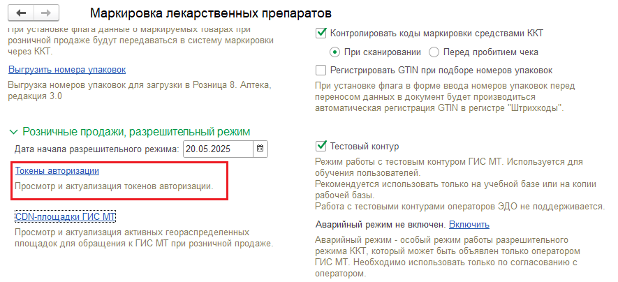
Task: Click the Маркировка лекарственных препаратов page title
Action: point(211,13)
